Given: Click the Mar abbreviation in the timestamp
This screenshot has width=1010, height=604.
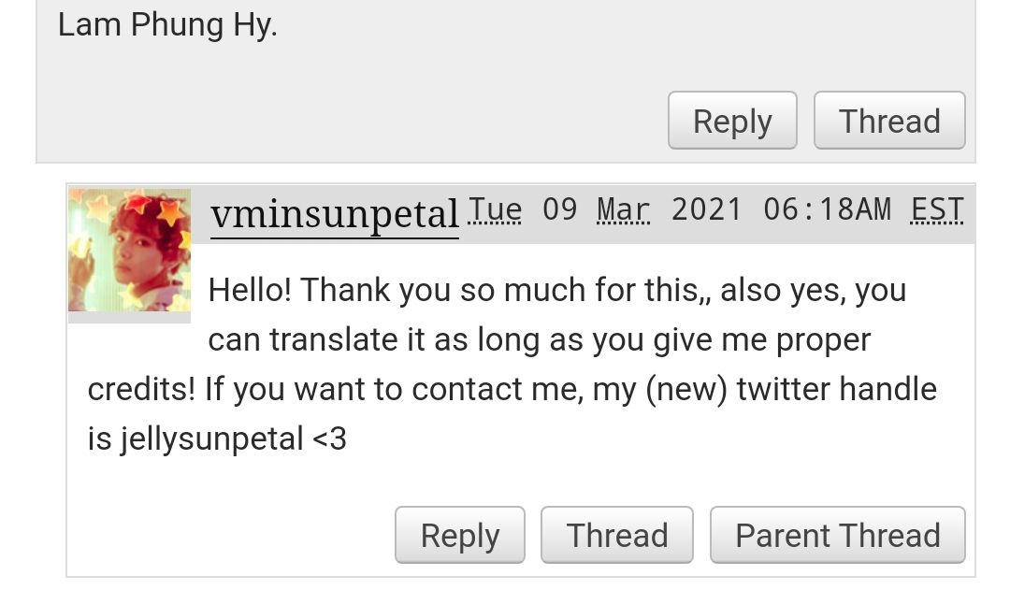Looking at the screenshot, I should pos(623,209).
